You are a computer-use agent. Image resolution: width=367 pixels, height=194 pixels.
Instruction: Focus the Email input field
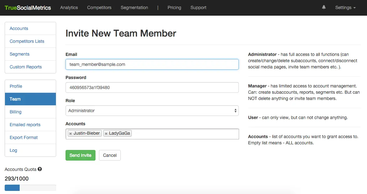(152, 64)
